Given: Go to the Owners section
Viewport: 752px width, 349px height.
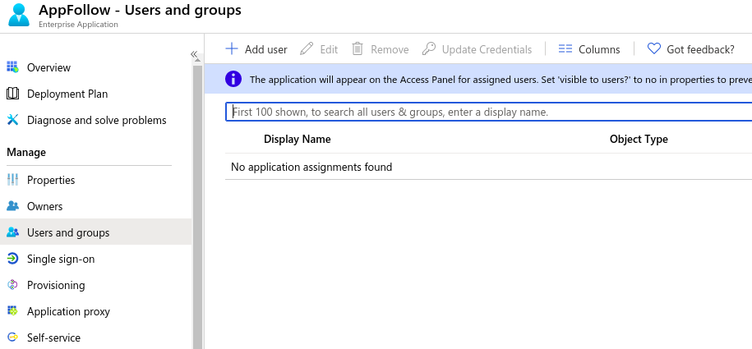Looking at the screenshot, I should pyautogui.click(x=44, y=207).
